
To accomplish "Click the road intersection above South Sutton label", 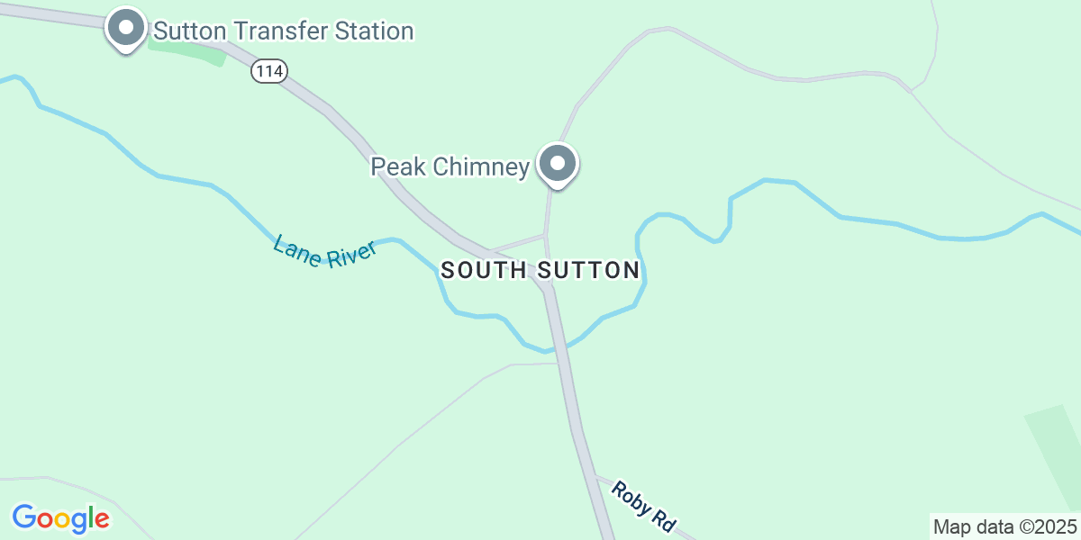I will (546, 237).
